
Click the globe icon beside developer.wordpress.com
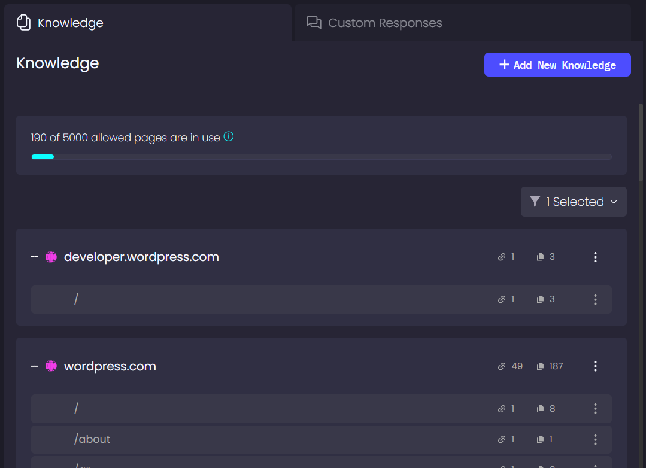coord(51,257)
